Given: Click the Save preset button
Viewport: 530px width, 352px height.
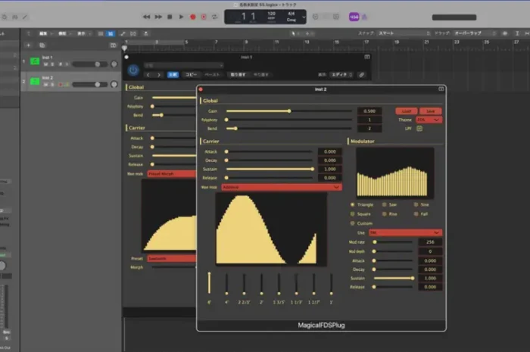Looking at the screenshot, I should [x=430, y=111].
